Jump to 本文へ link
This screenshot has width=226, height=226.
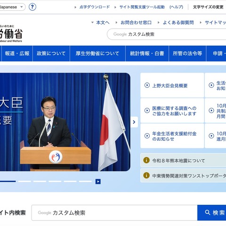point(103,23)
